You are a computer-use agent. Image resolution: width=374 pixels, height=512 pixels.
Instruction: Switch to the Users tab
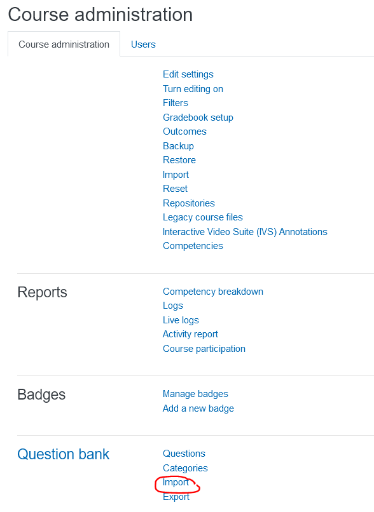click(143, 44)
